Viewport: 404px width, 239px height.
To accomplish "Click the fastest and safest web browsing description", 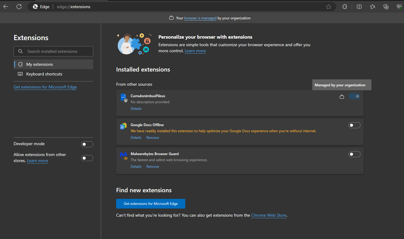I will click(169, 160).
